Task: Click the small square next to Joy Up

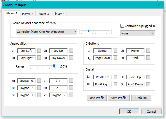Action: [71, 51]
